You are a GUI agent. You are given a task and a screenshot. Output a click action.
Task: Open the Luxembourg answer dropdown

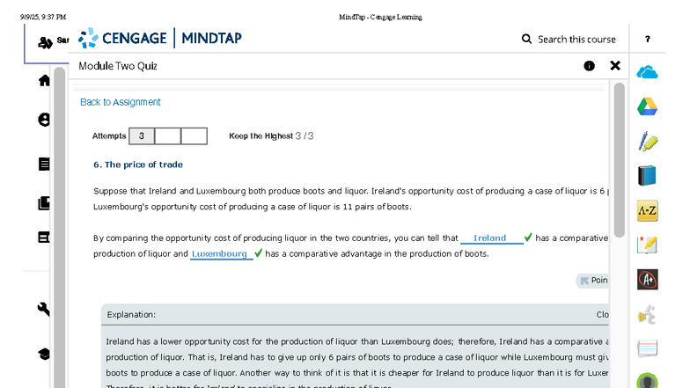[x=220, y=254]
